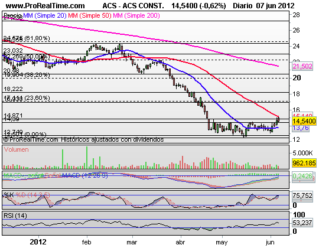This screenshot has width=319, height=248.
Task: Click the 28 price axis label
Action: [x=296, y=15]
